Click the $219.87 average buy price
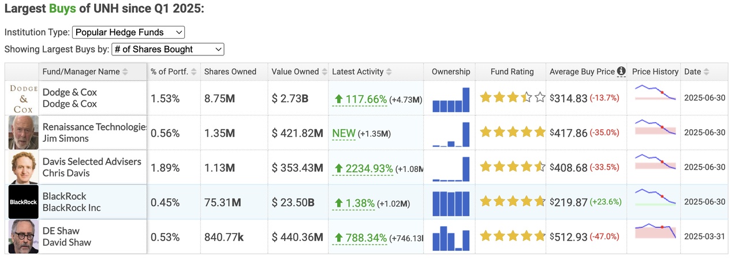The image size is (739, 263). tap(568, 202)
